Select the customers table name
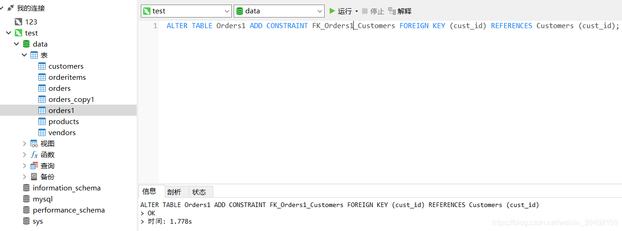Image resolution: width=622 pixels, height=231 pixels. 66,66
